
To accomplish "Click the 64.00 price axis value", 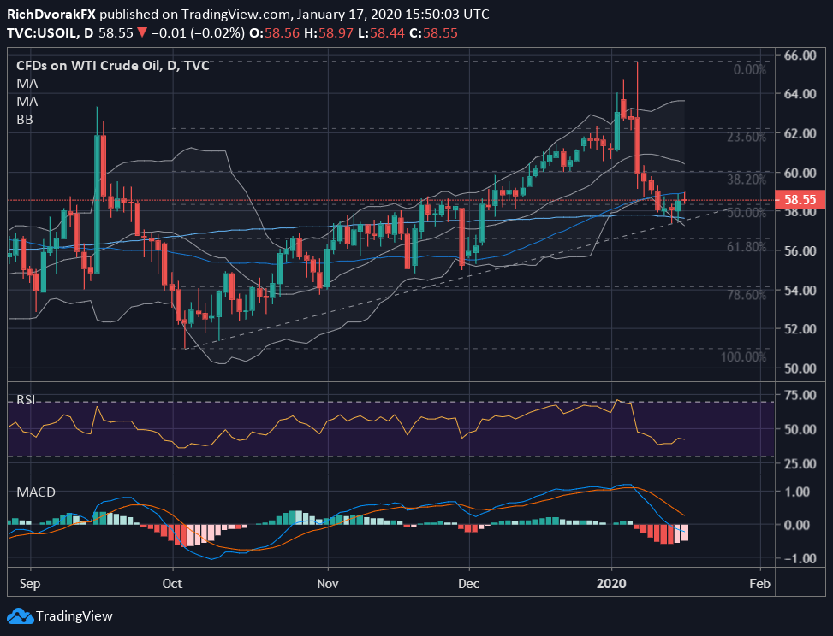I will tap(800, 94).
